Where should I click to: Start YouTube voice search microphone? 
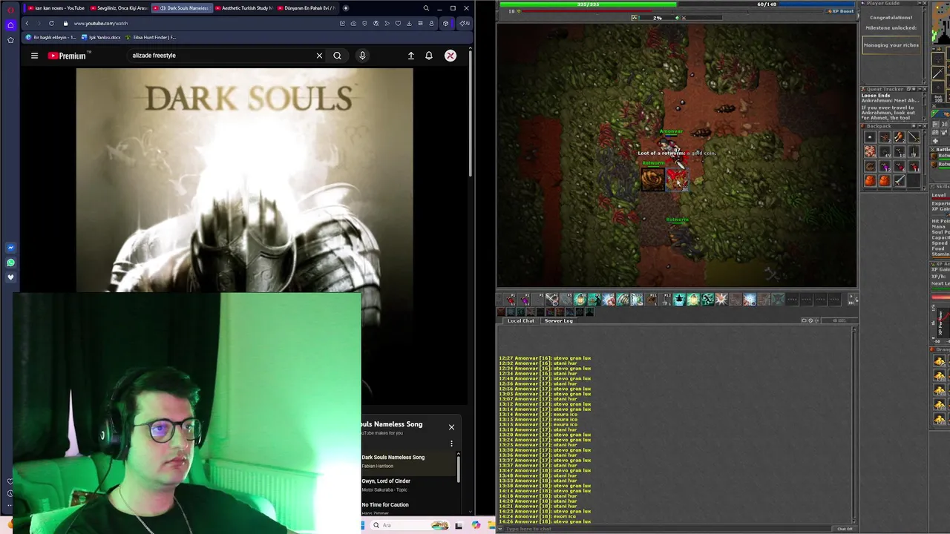362,56
